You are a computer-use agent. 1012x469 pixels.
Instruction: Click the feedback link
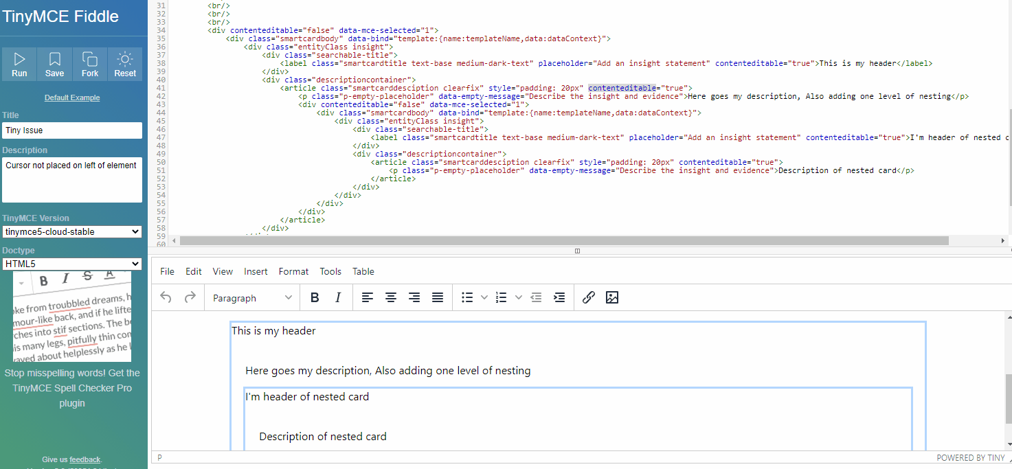(85, 459)
